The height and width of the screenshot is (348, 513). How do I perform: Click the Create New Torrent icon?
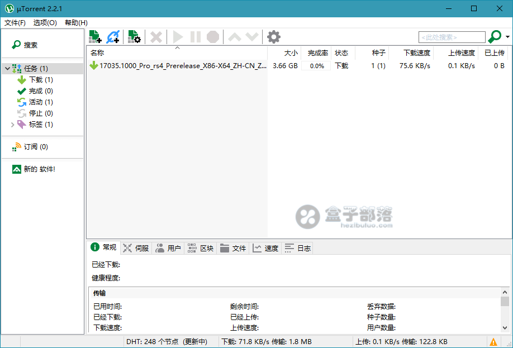(133, 36)
